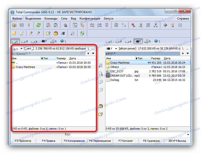Select drive e button in right panel
201x154 pixels.
point(128,41)
